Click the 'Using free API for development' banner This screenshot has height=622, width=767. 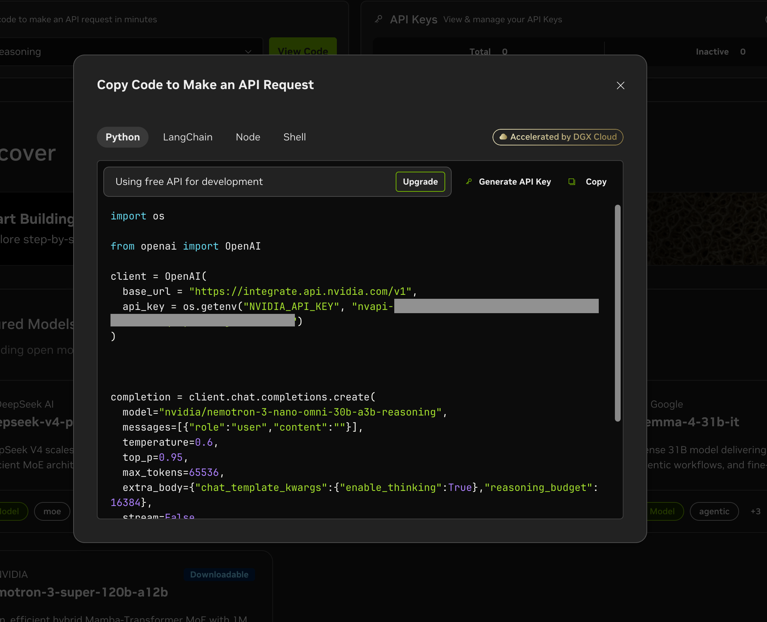(277, 182)
